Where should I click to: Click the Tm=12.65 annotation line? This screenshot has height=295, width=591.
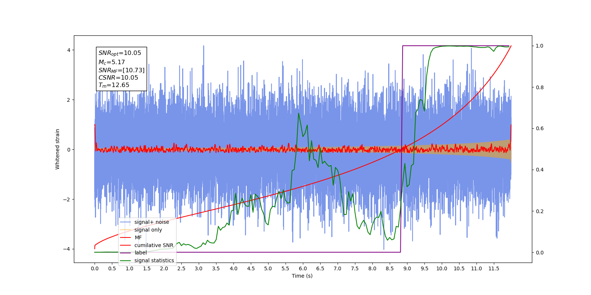pos(114,85)
